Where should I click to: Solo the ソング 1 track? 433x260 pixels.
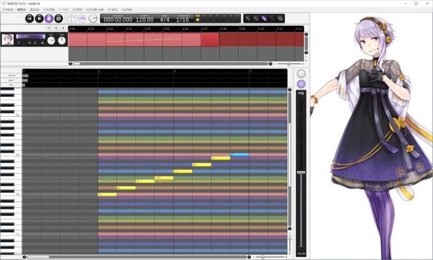tap(35, 43)
